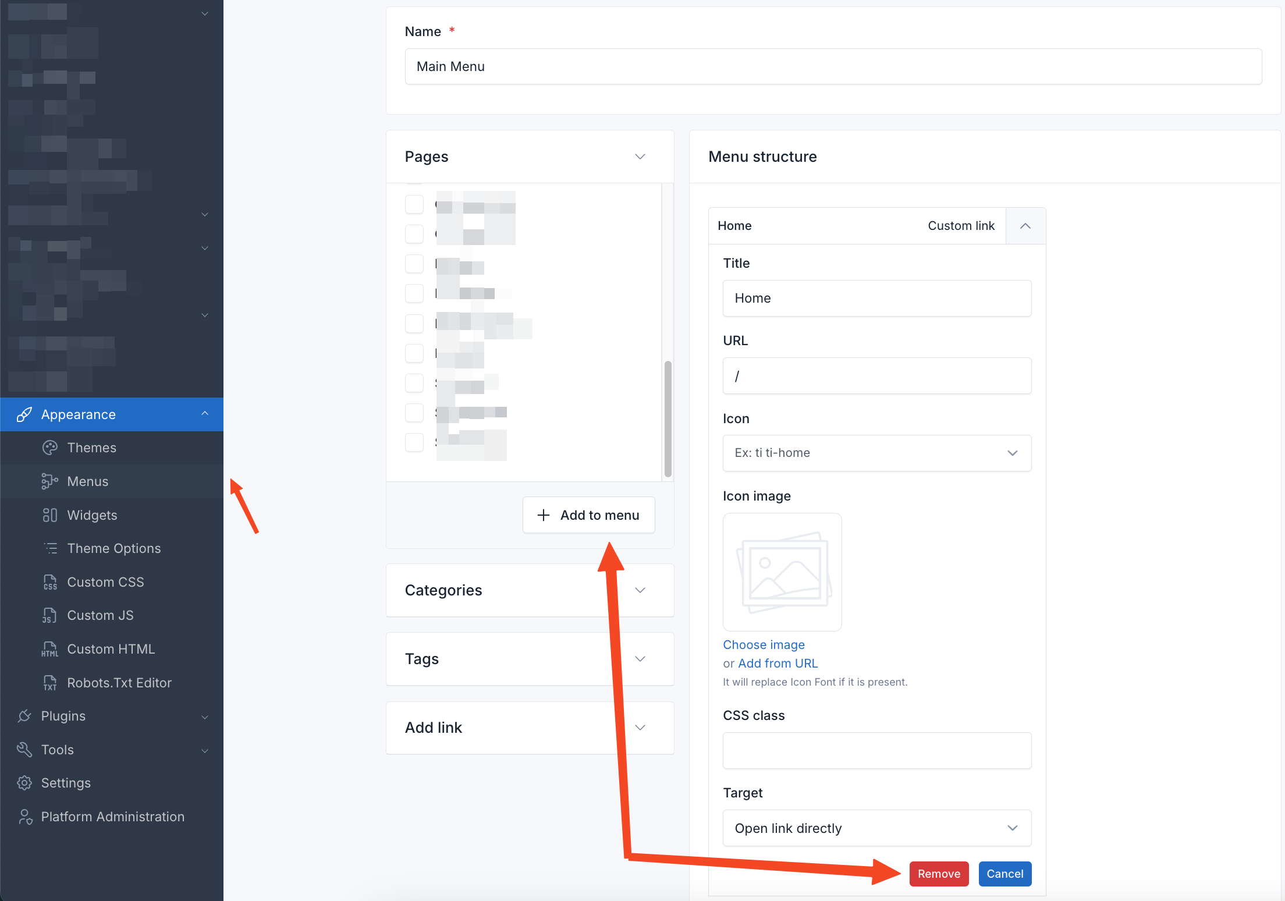
Task: Open Custom JS in sidebar
Action: tap(112, 615)
